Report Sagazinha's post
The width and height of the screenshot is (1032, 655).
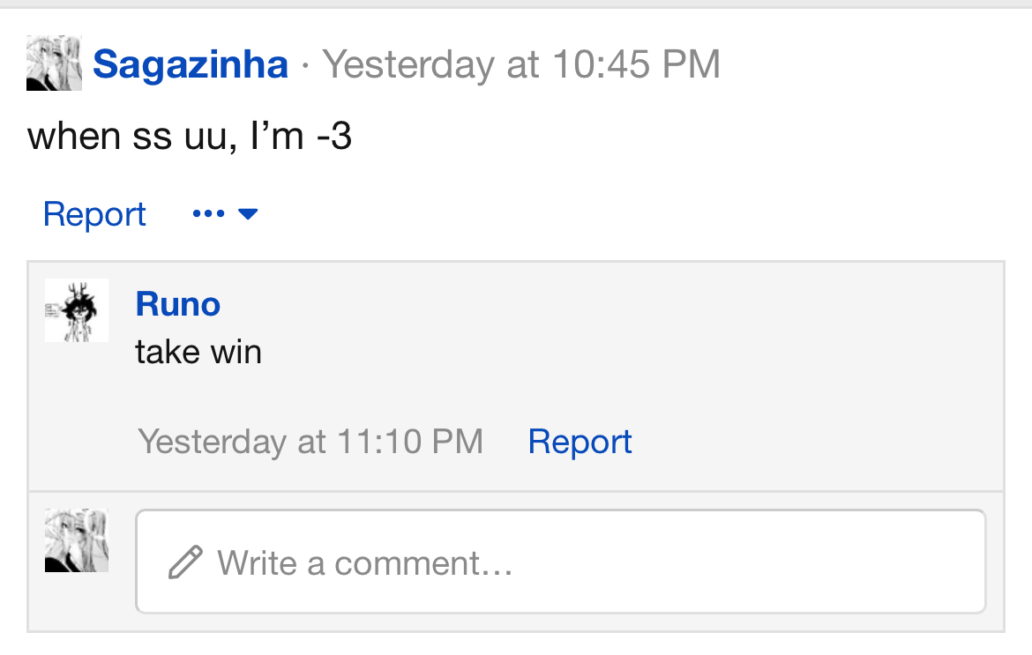94,214
